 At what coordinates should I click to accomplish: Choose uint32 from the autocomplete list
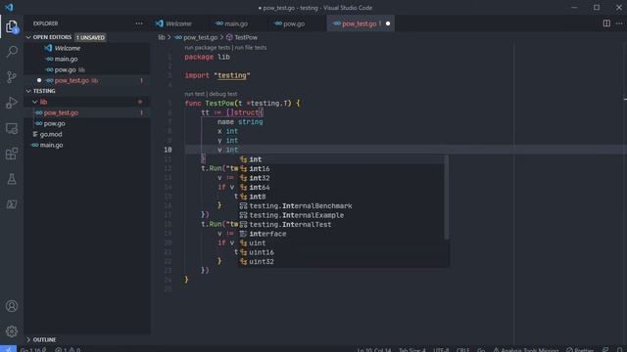click(x=341, y=261)
